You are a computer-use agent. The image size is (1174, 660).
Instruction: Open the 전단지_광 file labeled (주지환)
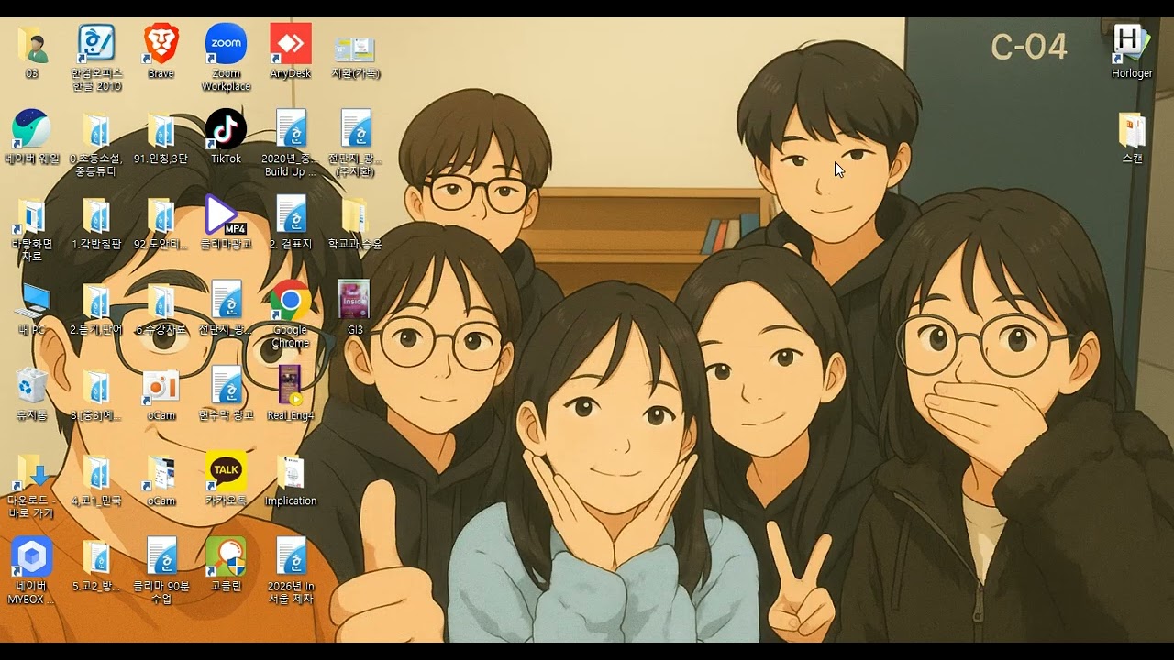355,143
